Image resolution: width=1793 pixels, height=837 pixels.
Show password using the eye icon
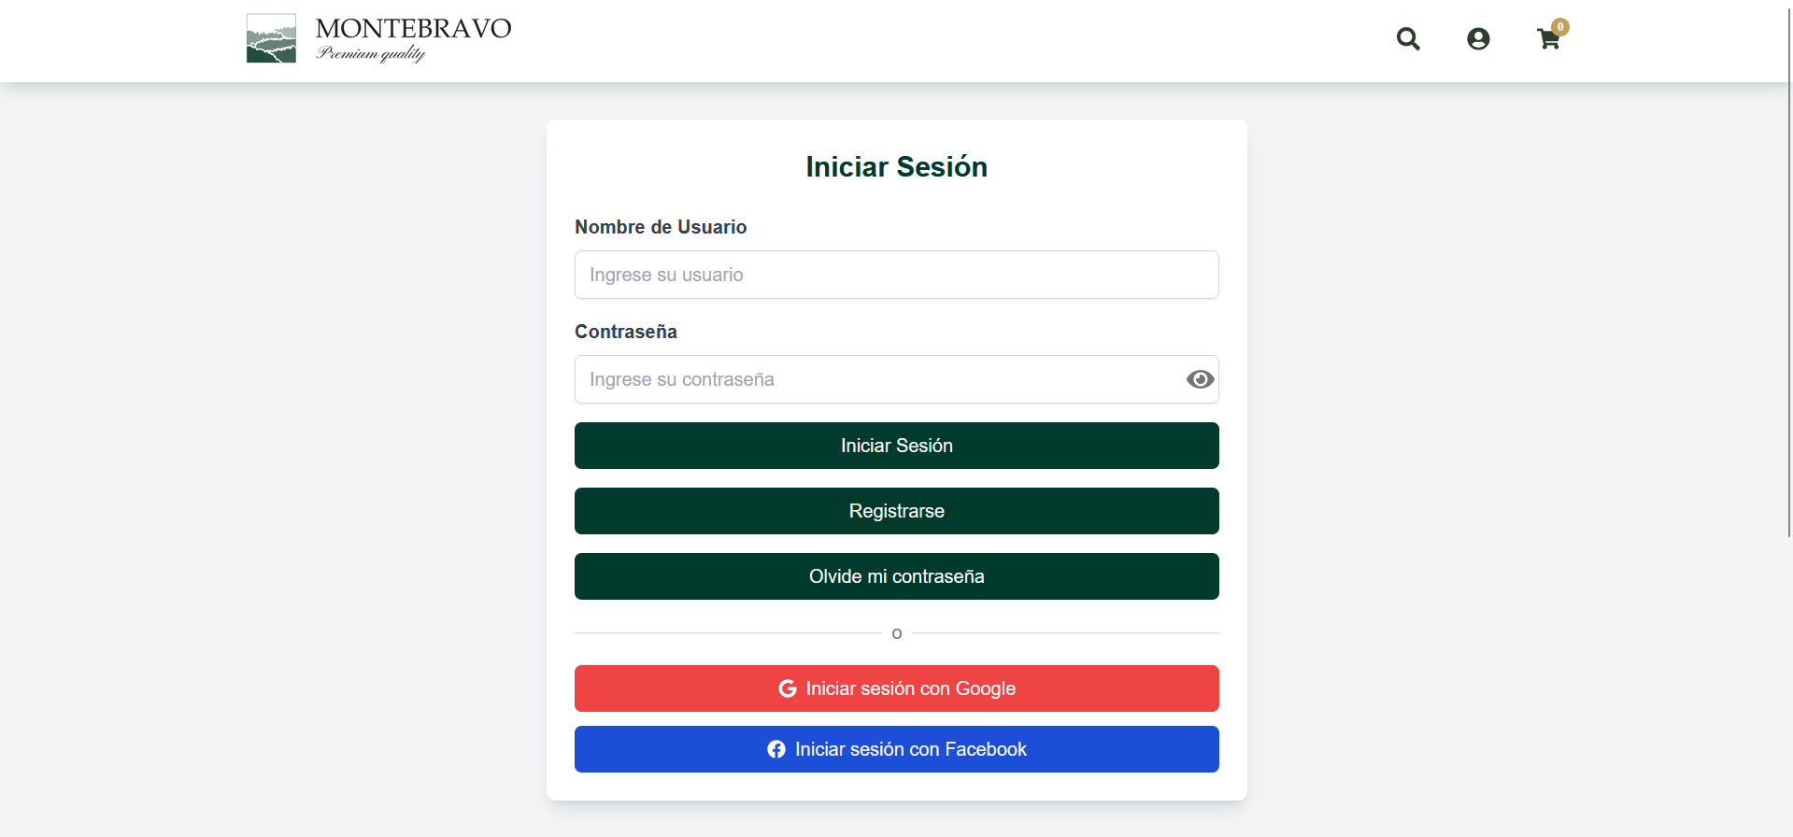coord(1200,379)
